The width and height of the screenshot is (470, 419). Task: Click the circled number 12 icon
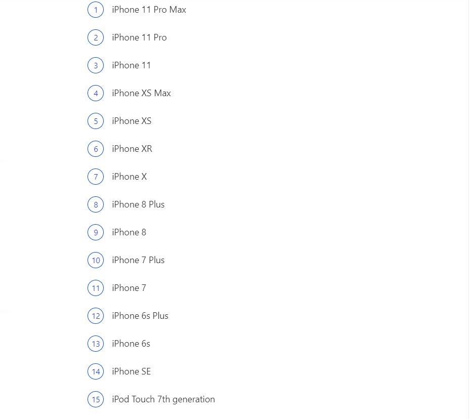click(96, 316)
